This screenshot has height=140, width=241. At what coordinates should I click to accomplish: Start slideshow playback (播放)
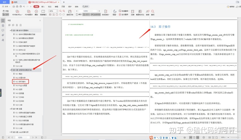36,13
